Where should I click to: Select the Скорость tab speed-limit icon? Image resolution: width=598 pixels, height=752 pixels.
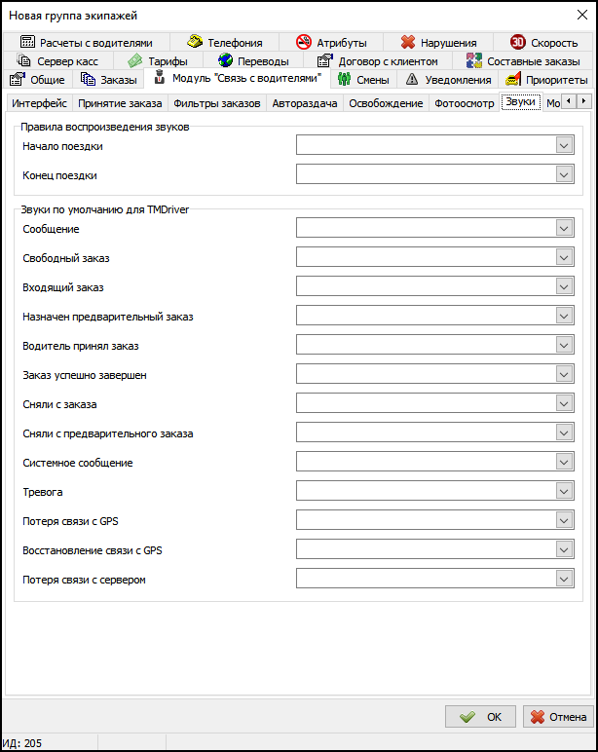point(518,43)
